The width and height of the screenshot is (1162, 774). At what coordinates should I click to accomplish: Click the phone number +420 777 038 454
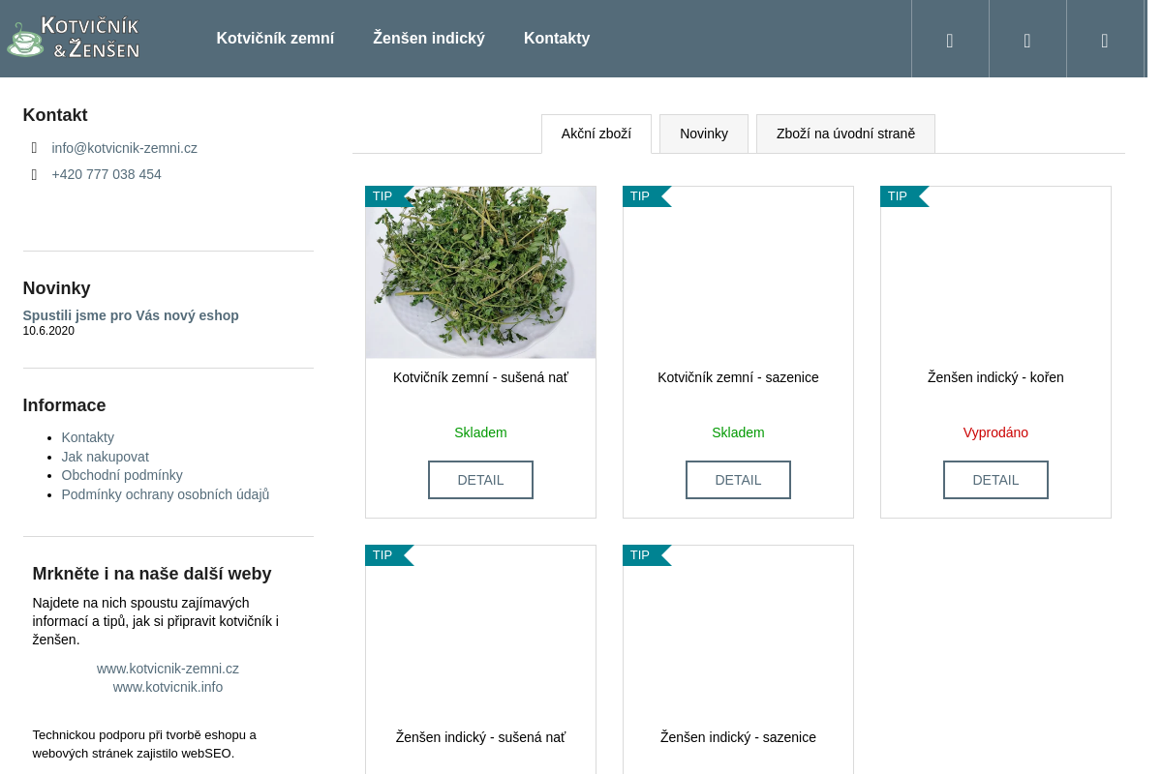pos(107,174)
